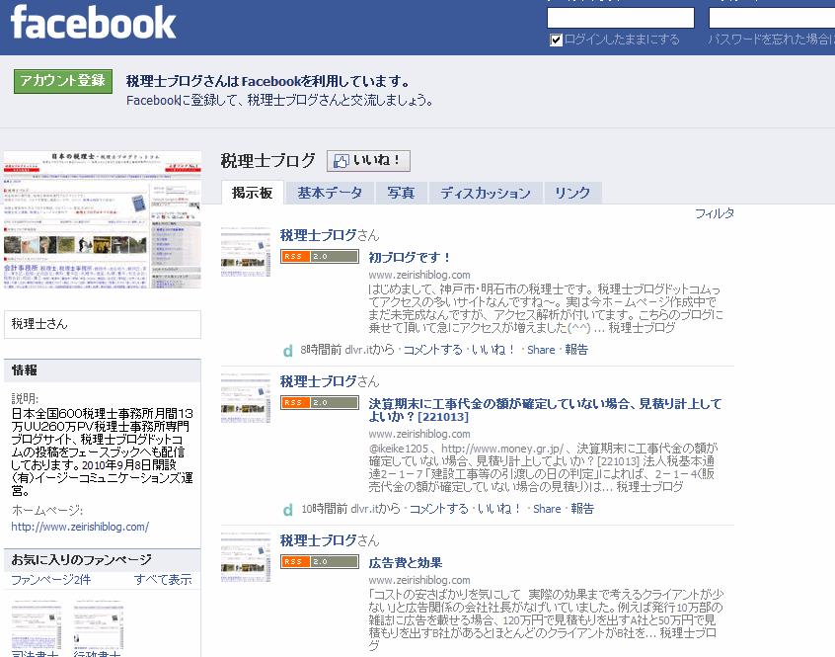835x657 pixels.
Task: Switch to the 掲示板 tab
Action: point(253,193)
